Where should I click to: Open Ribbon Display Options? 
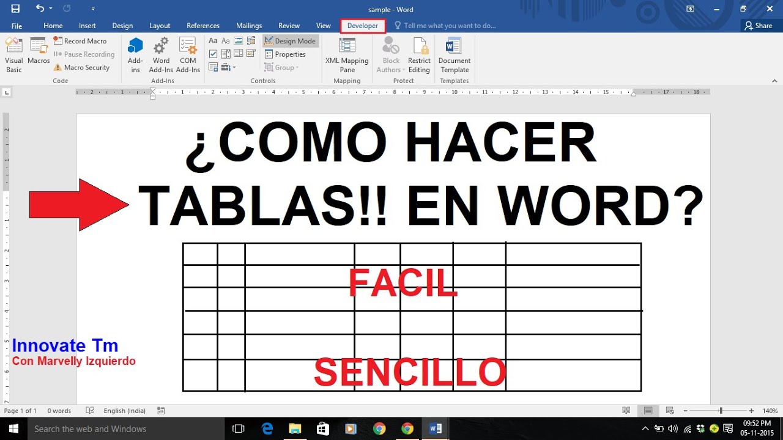(690, 9)
